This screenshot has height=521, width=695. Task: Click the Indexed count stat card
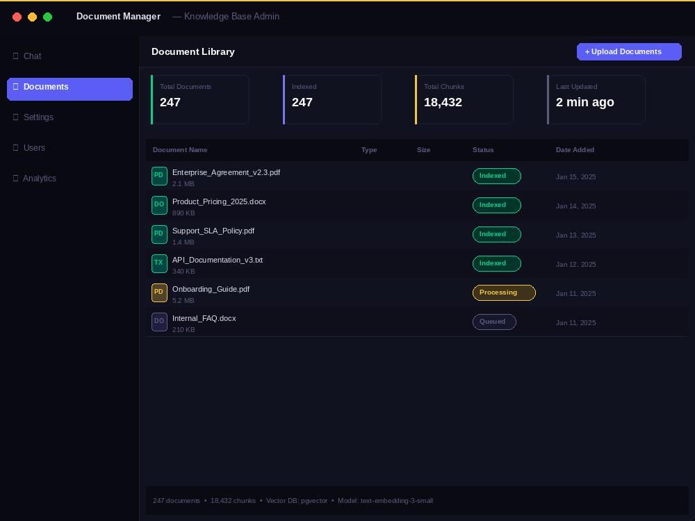[332, 99]
